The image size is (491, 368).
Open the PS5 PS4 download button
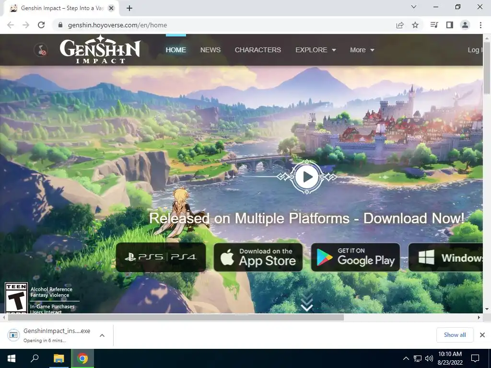(x=161, y=257)
